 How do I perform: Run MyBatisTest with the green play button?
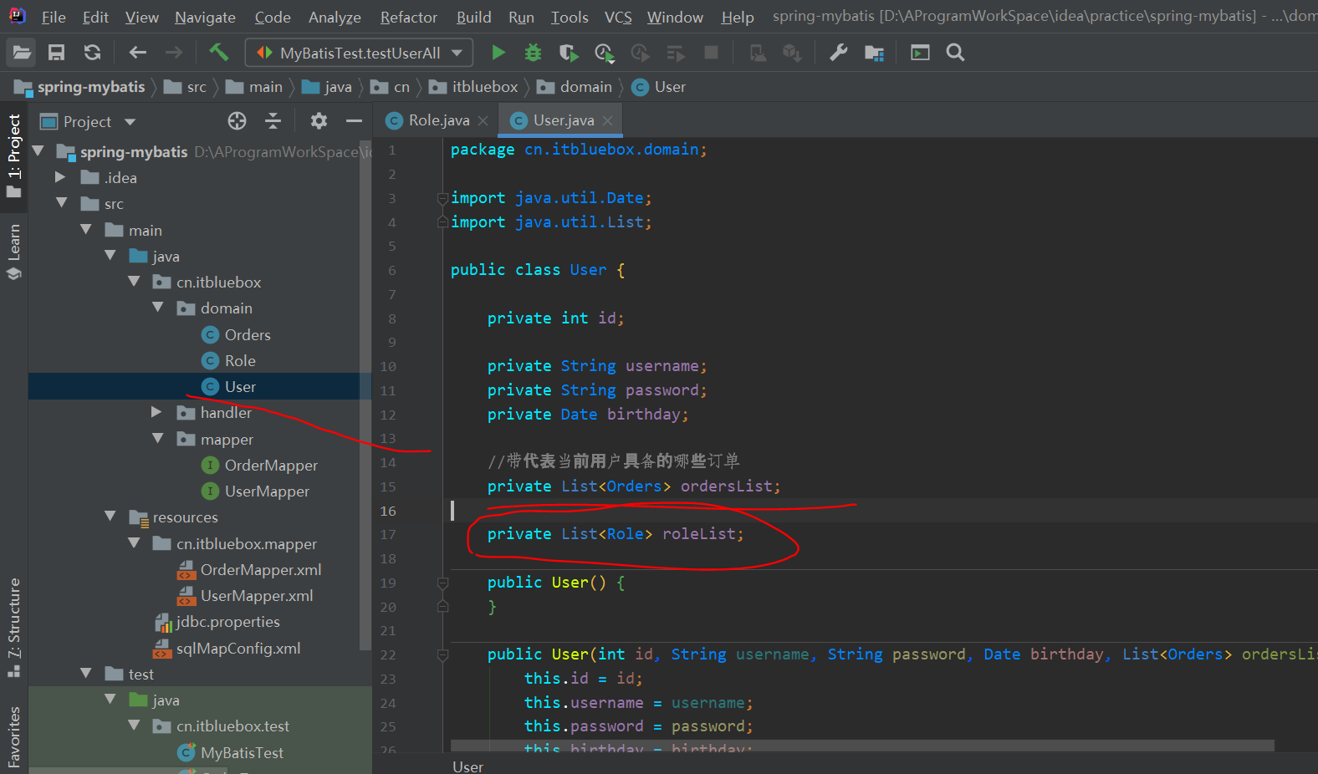[x=498, y=53]
